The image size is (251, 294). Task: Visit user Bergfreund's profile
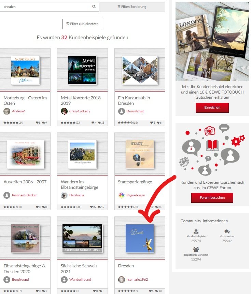tap(20, 279)
